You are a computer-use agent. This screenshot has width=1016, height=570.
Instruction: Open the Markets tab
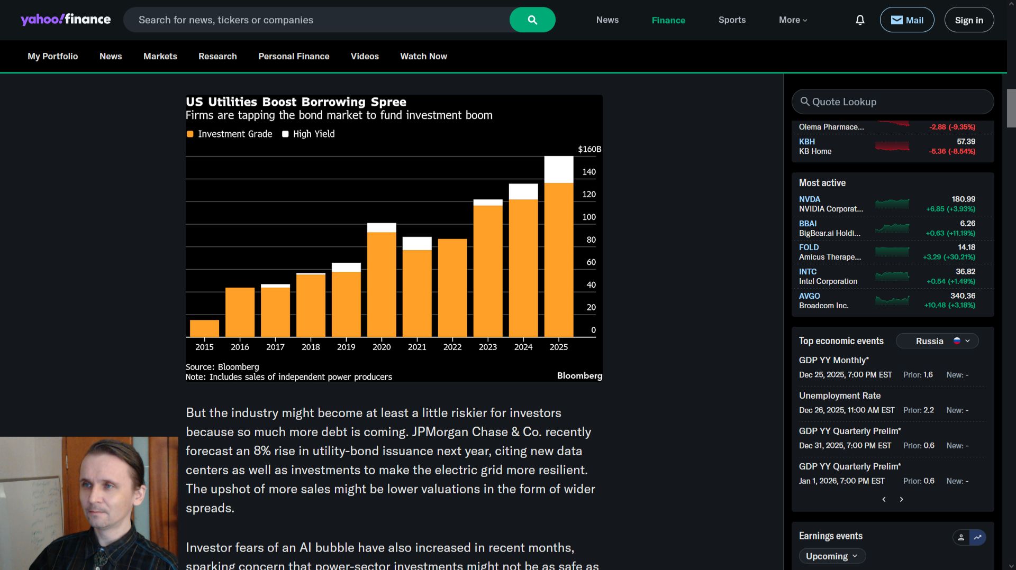coord(160,56)
